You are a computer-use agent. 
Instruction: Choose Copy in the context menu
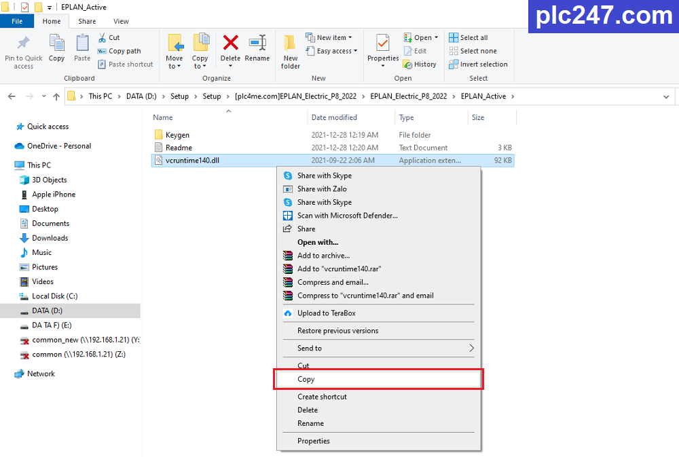[x=378, y=379]
